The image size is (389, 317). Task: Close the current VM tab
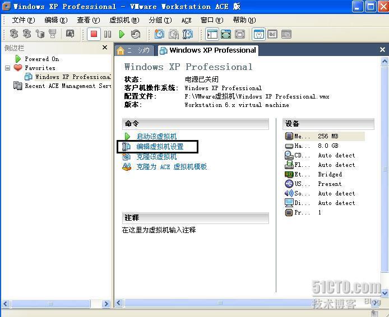pyautogui.click(x=382, y=50)
